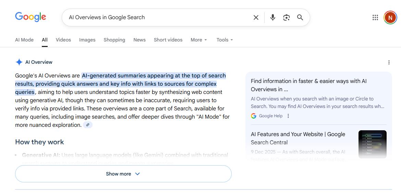Switch to Shopping tab
The height and width of the screenshot is (193, 401).
coord(114,40)
